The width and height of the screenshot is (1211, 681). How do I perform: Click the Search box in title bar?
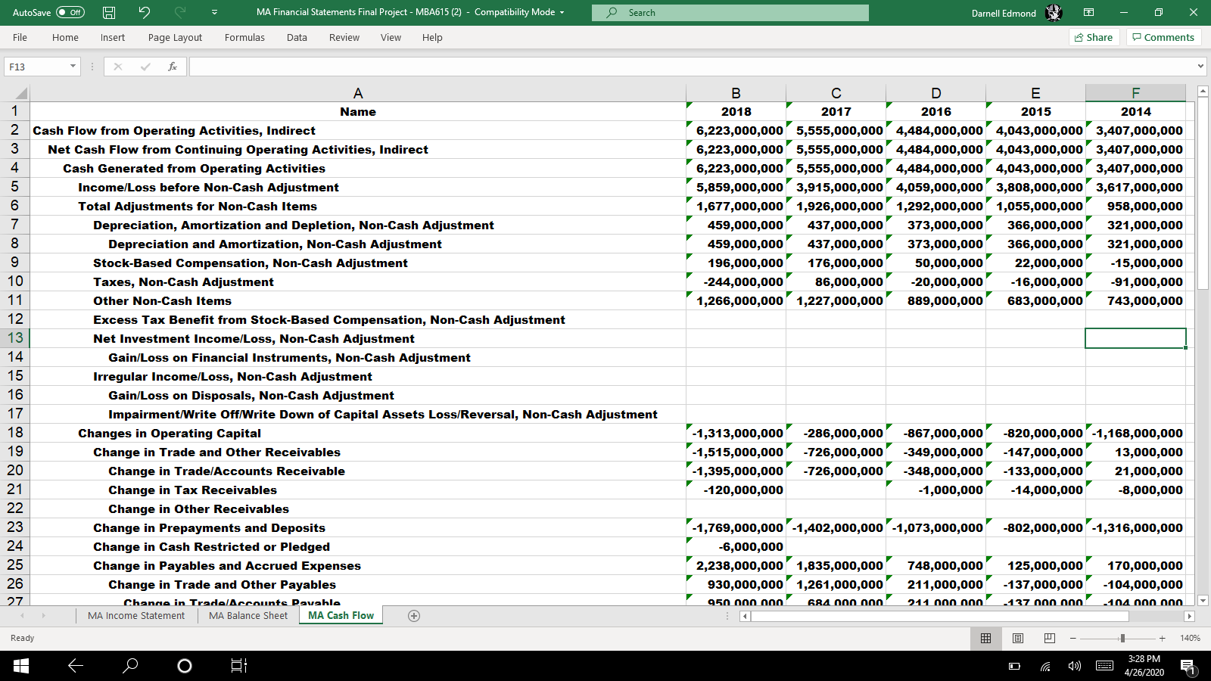[730, 13]
